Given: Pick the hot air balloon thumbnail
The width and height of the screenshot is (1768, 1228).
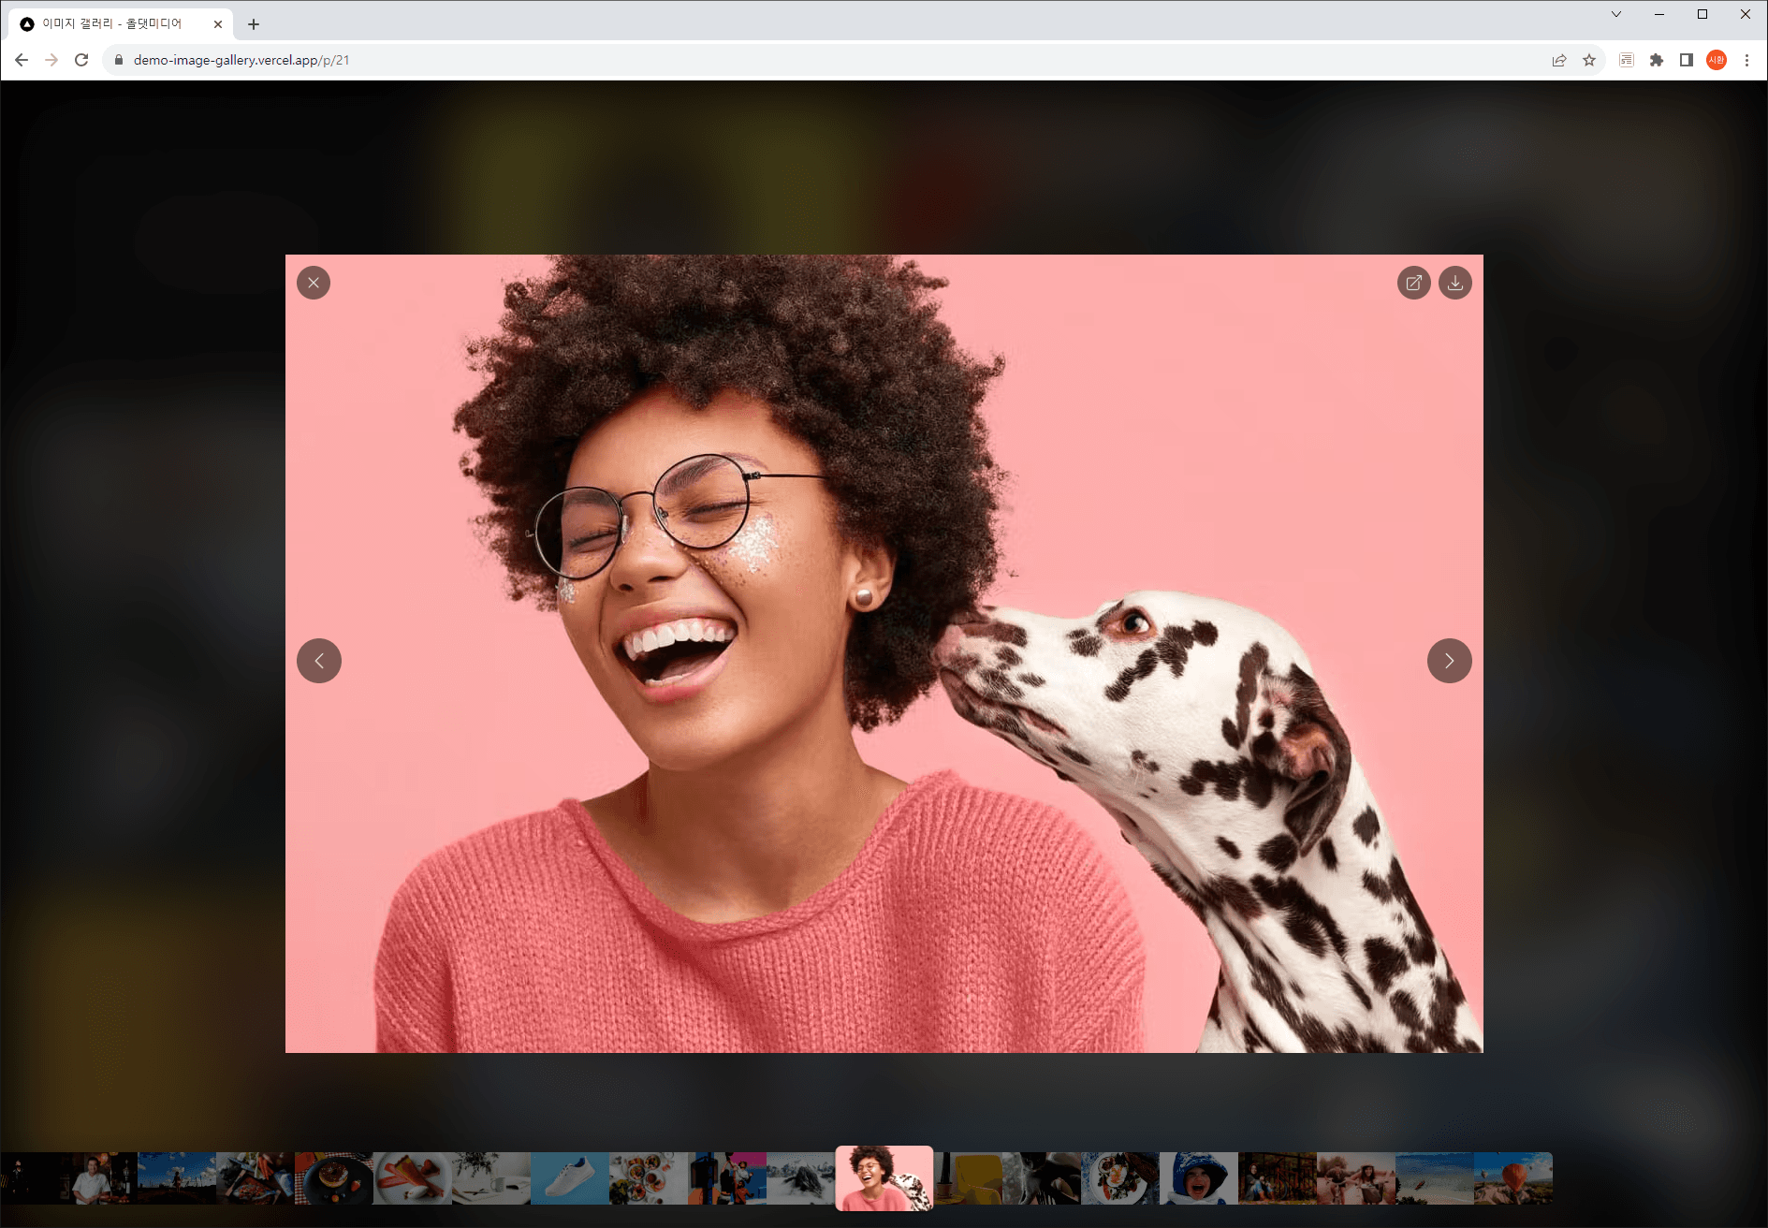Looking at the screenshot, I should [x=1512, y=1177].
